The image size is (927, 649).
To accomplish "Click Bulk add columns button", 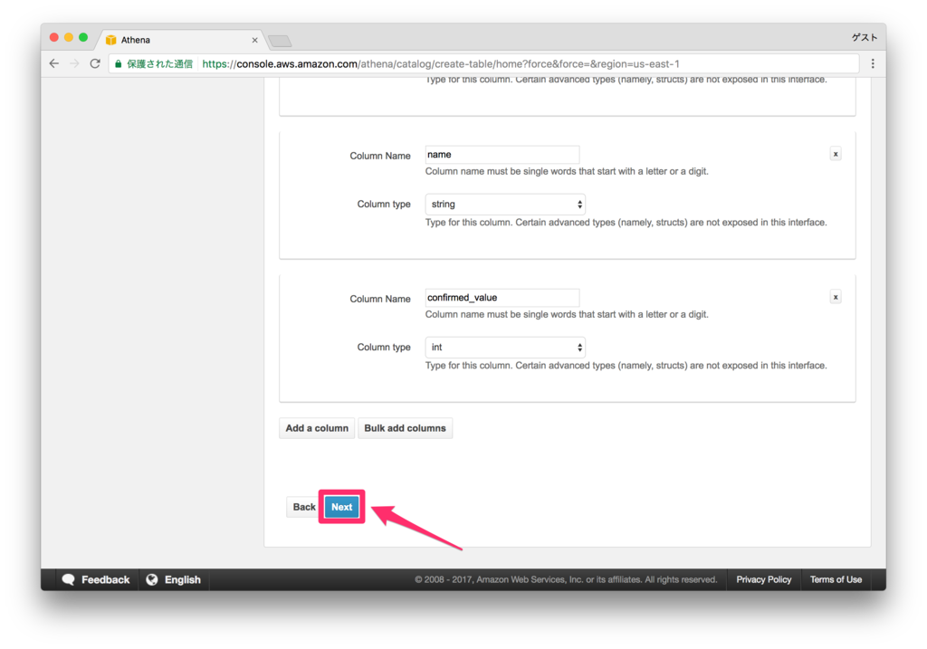I will point(405,428).
